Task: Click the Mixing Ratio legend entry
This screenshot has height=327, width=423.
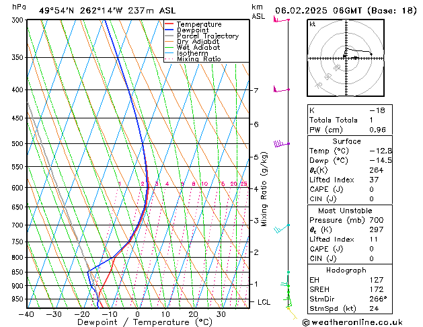Action: 199,59
